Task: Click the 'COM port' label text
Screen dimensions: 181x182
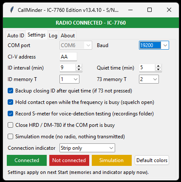Action: [x=19, y=45]
